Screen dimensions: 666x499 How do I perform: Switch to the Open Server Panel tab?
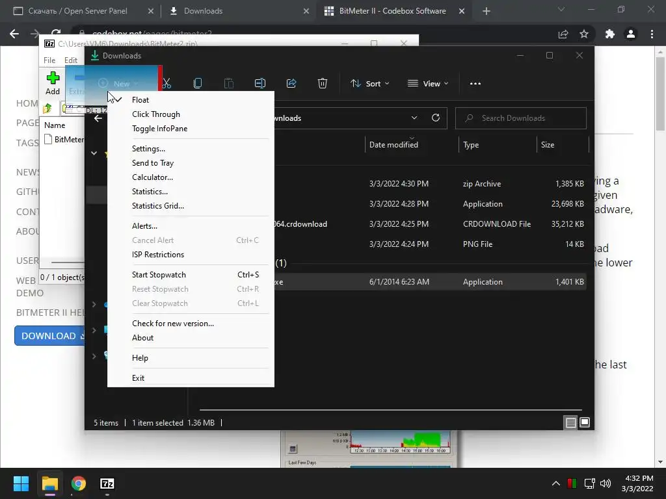tap(83, 11)
